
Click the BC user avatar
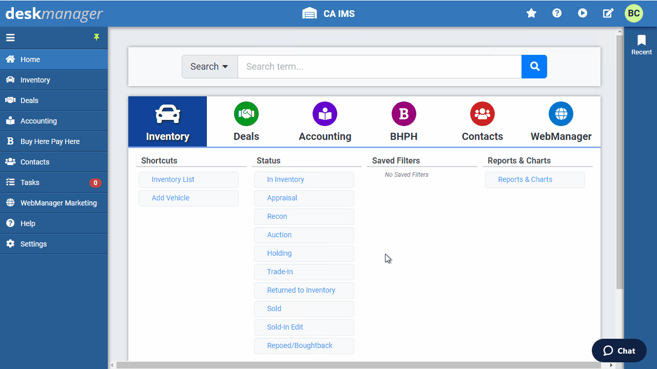click(633, 13)
